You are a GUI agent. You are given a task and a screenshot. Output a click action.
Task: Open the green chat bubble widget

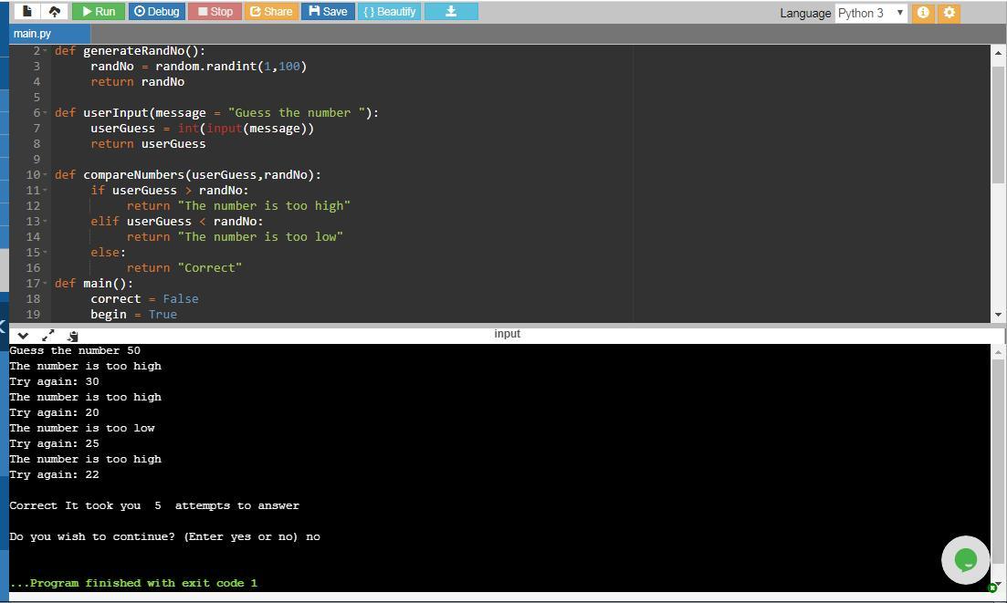pyautogui.click(x=965, y=559)
